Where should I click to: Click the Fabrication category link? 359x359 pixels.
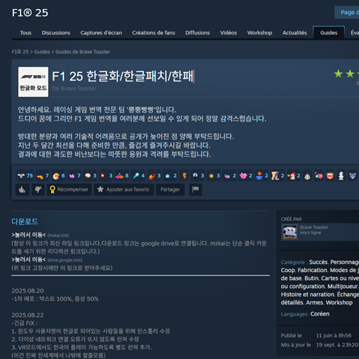(x=312, y=270)
